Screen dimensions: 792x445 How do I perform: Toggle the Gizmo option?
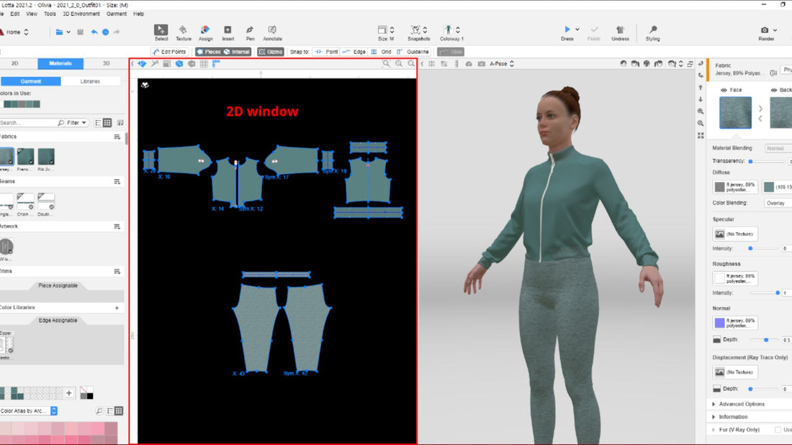tap(271, 52)
